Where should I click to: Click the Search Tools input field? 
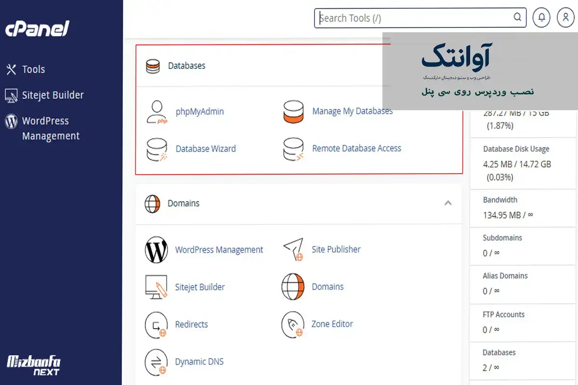pos(414,18)
